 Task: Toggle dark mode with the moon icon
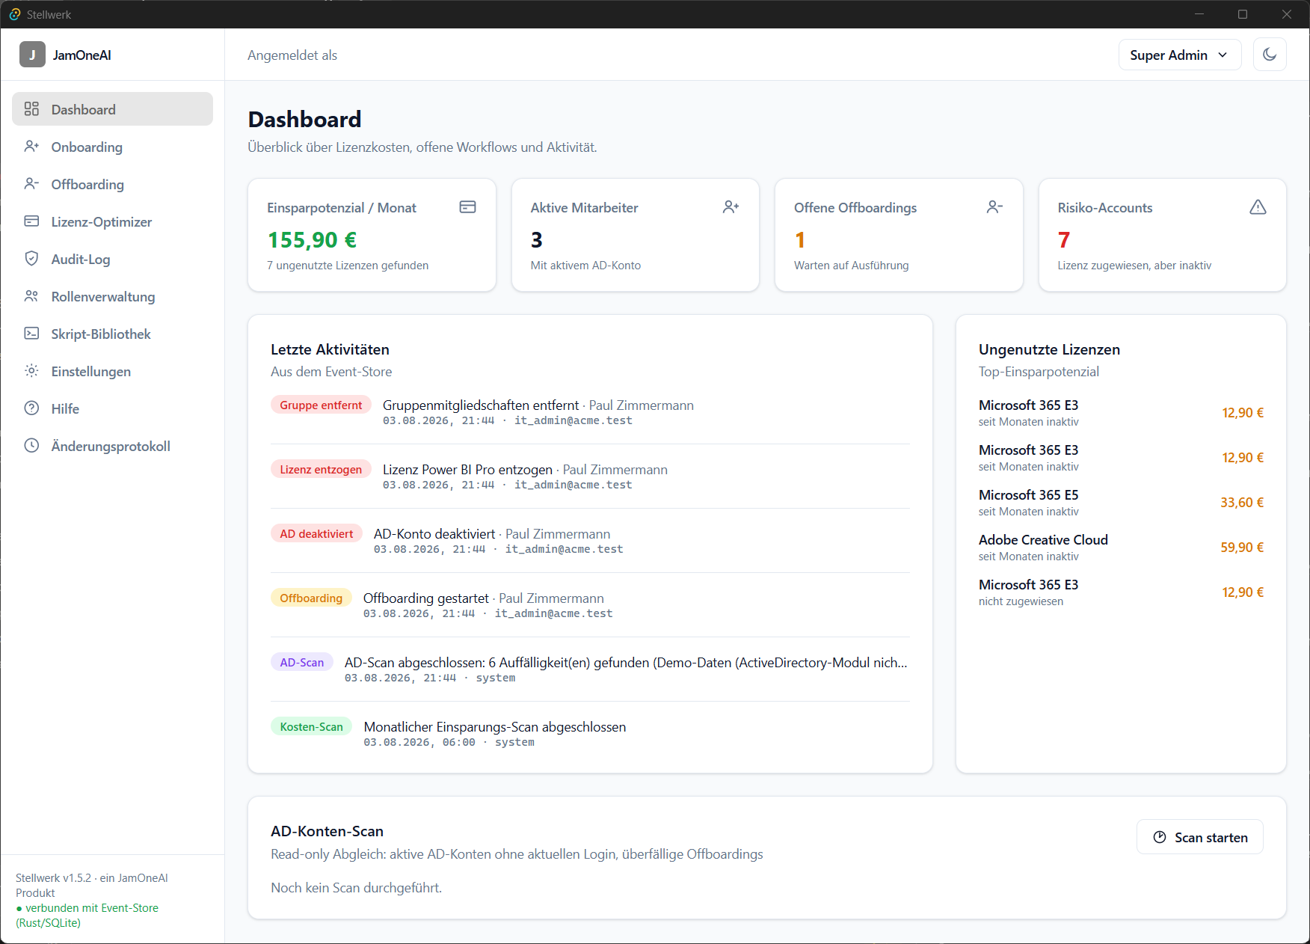[x=1269, y=55]
